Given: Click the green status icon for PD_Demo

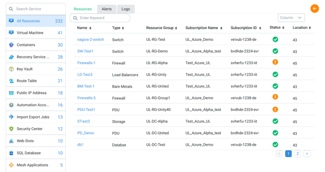Looking at the screenshot, I should [275, 133].
